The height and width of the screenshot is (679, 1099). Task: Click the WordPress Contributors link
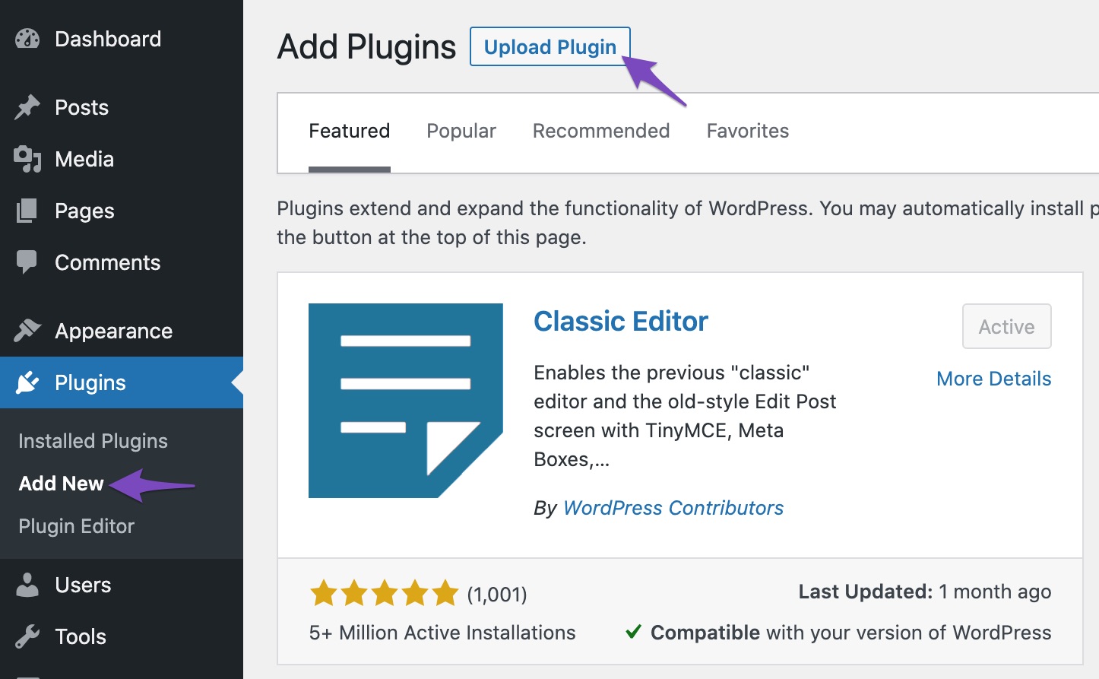coord(673,507)
